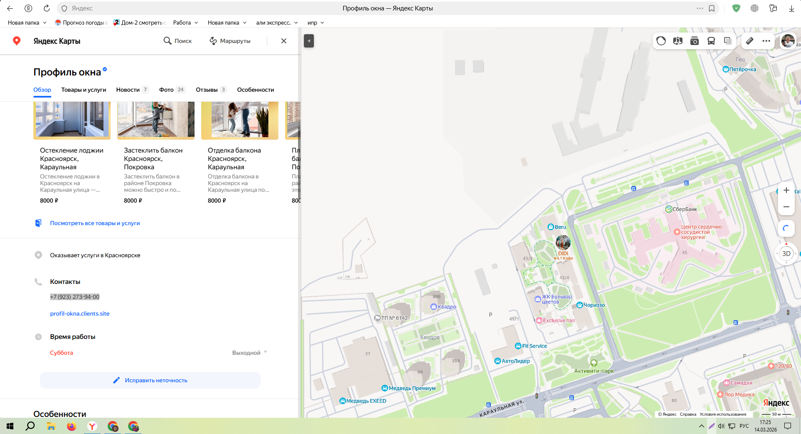Collapse the side panel arrow
Viewport: 801px width, 434px height.
[309, 41]
